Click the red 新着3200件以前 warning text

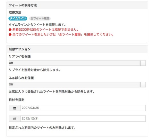click(x=45, y=29)
